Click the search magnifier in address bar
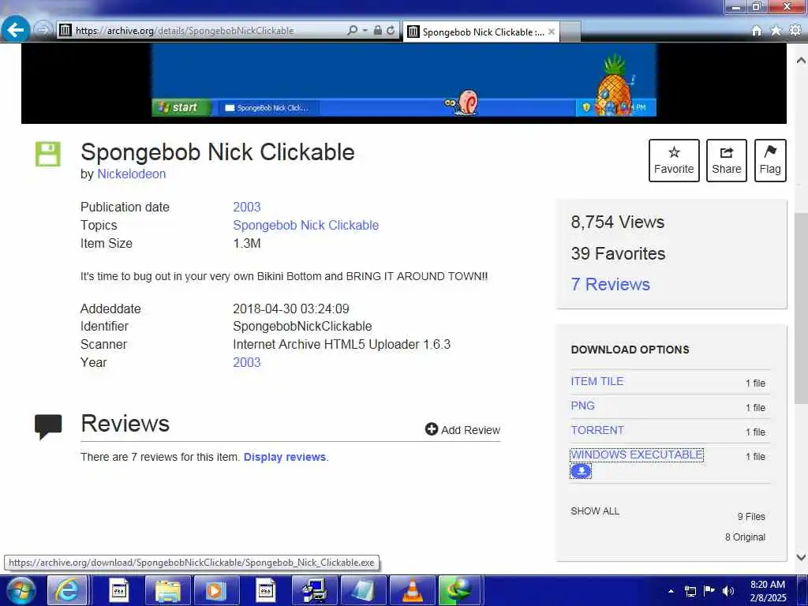Image resolution: width=808 pixels, height=606 pixels. tap(353, 31)
